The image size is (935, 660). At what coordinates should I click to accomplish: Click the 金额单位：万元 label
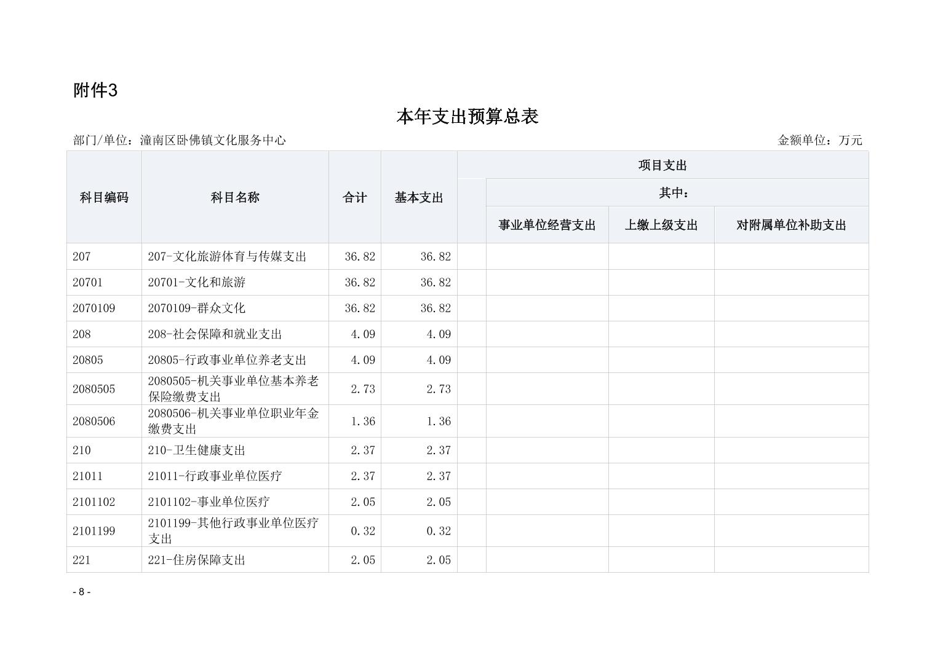point(820,140)
